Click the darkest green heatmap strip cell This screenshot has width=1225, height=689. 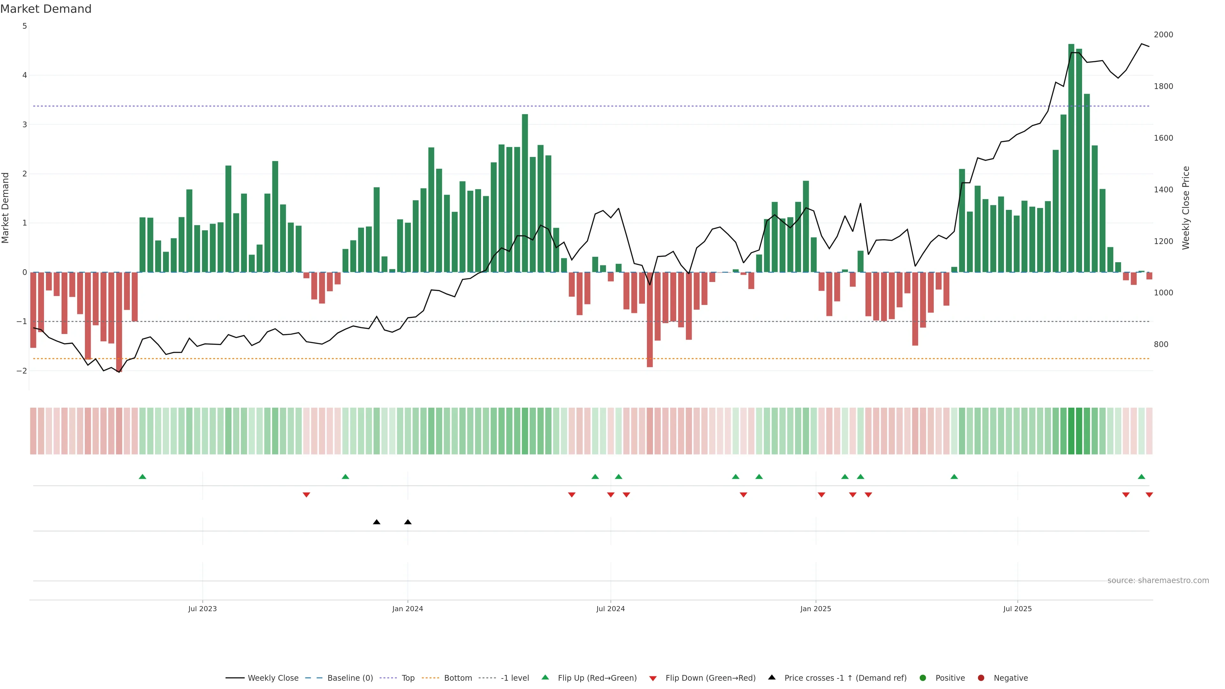click(x=1072, y=430)
